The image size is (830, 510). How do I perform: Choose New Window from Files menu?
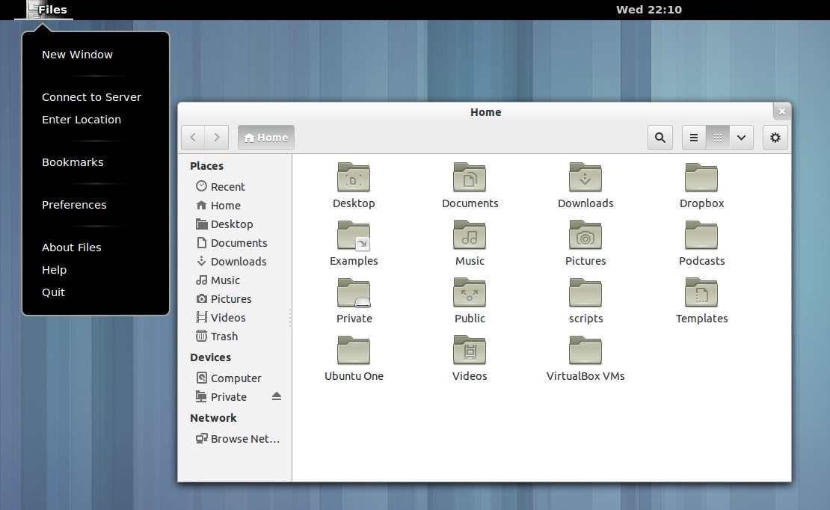[x=96, y=55]
